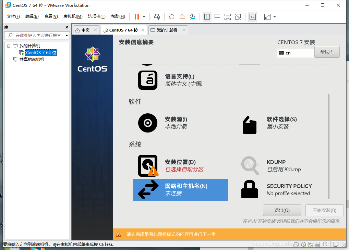Switch to Unity mode
Image resolution: width=349 pixels, height=250 pixels.
point(238,17)
